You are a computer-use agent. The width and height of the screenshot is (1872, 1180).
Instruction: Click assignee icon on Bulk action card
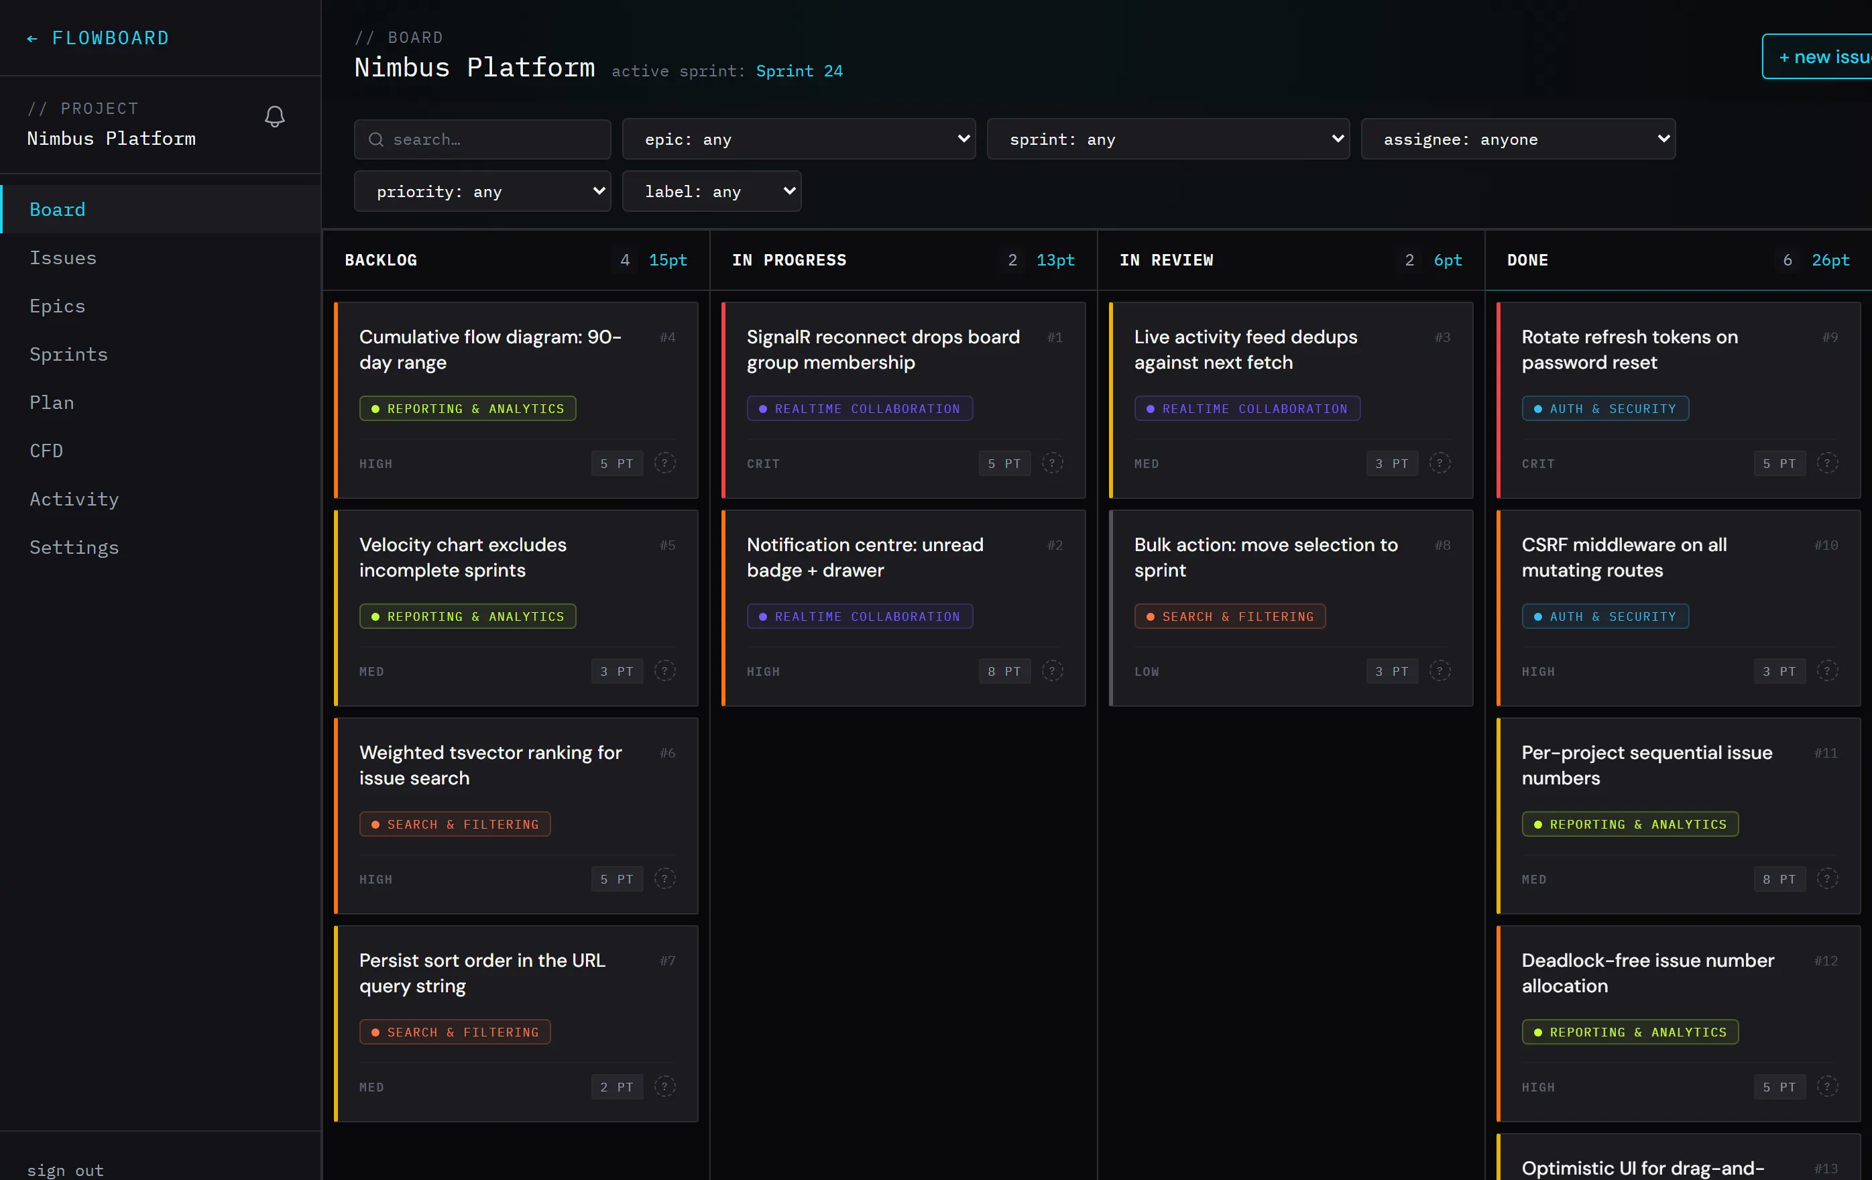1440,671
